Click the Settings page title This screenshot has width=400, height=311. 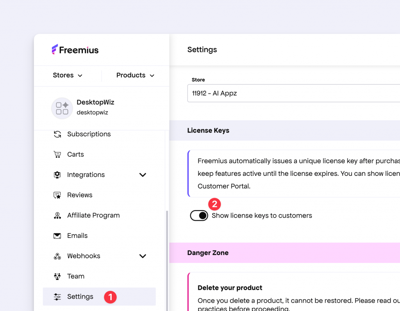202,50
